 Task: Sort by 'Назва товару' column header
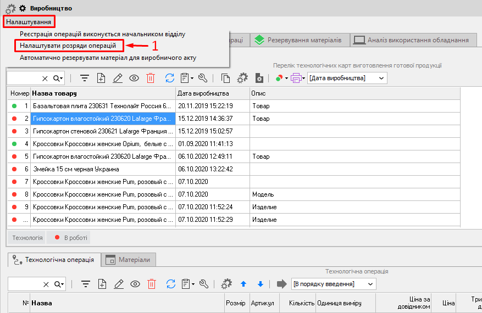[x=103, y=93]
